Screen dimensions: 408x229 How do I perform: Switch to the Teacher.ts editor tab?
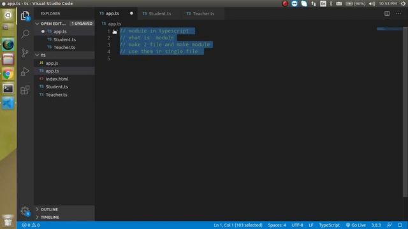click(203, 13)
